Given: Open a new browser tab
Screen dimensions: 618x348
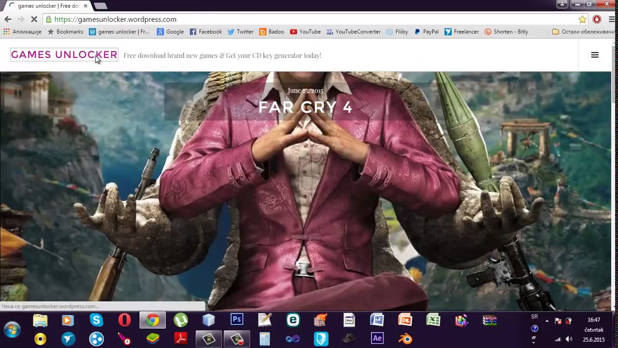Looking at the screenshot, I should pyautogui.click(x=100, y=6).
